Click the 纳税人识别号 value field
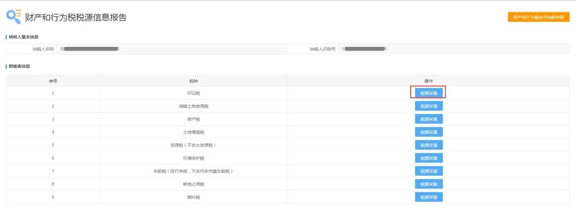The height and width of the screenshot is (212, 576). (x=454, y=49)
